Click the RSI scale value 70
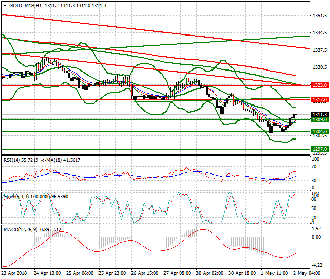The image size is (330, 279). click(314, 167)
